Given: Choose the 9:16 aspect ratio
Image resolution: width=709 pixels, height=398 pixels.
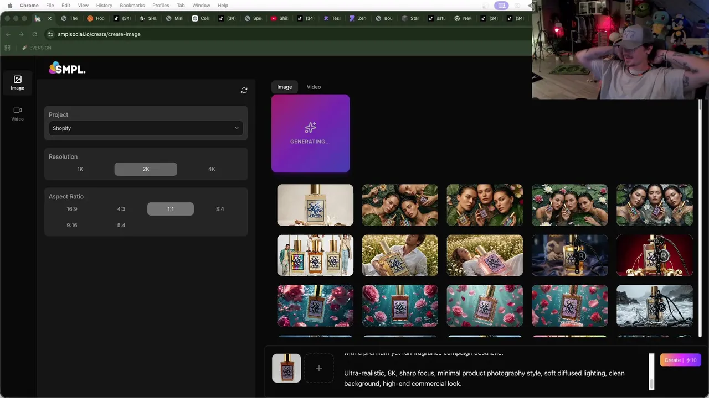Looking at the screenshot, I should coord(72,226).
